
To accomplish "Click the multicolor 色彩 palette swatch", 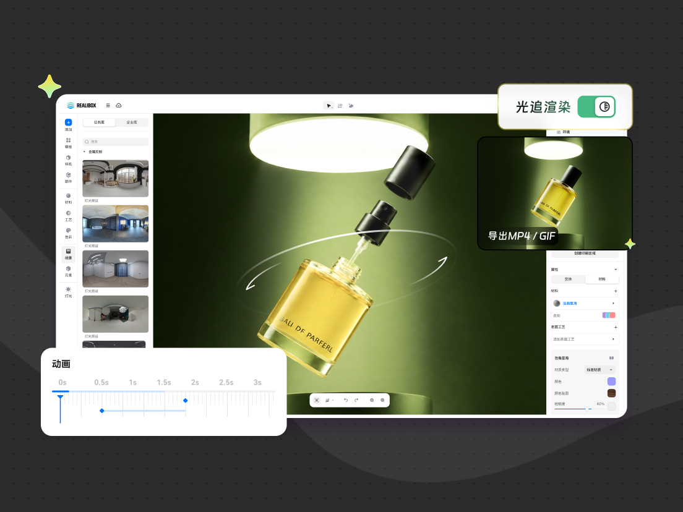I will [609, 315].
